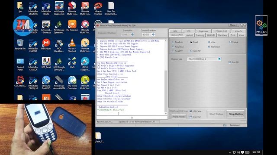277x155 pixels.
Task: Expand the Comport inf dropdown
Action: click(x=132, y=34)
